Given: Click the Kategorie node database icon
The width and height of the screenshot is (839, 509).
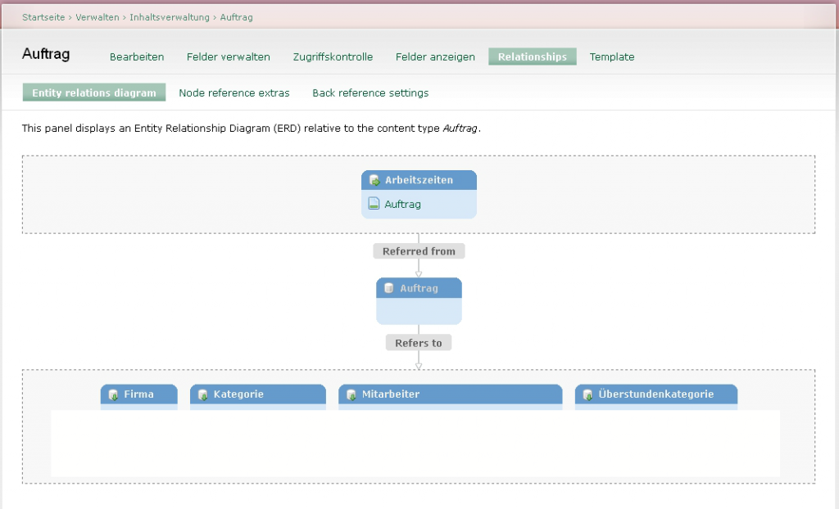Looking at the screenshot, I should tap(203, 394).
